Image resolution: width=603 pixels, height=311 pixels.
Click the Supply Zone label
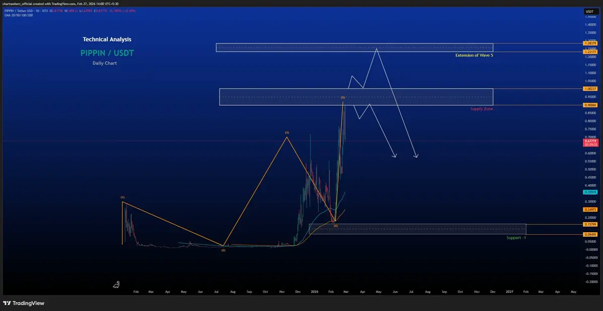pyautogui.click(x=482, y=109)
